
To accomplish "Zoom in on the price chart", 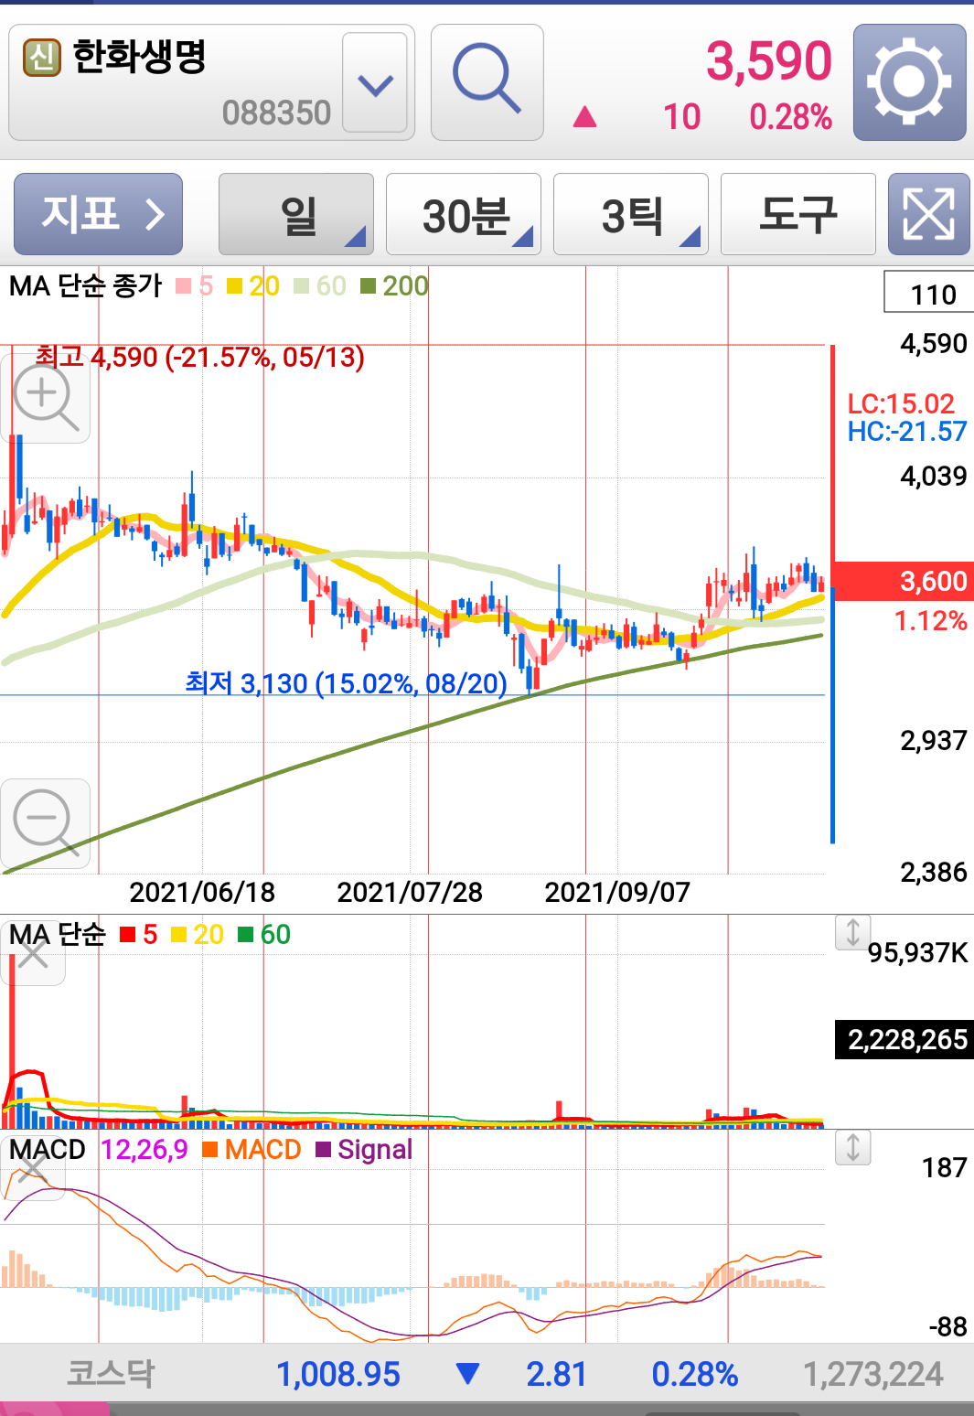I will [x=45, y=399].
